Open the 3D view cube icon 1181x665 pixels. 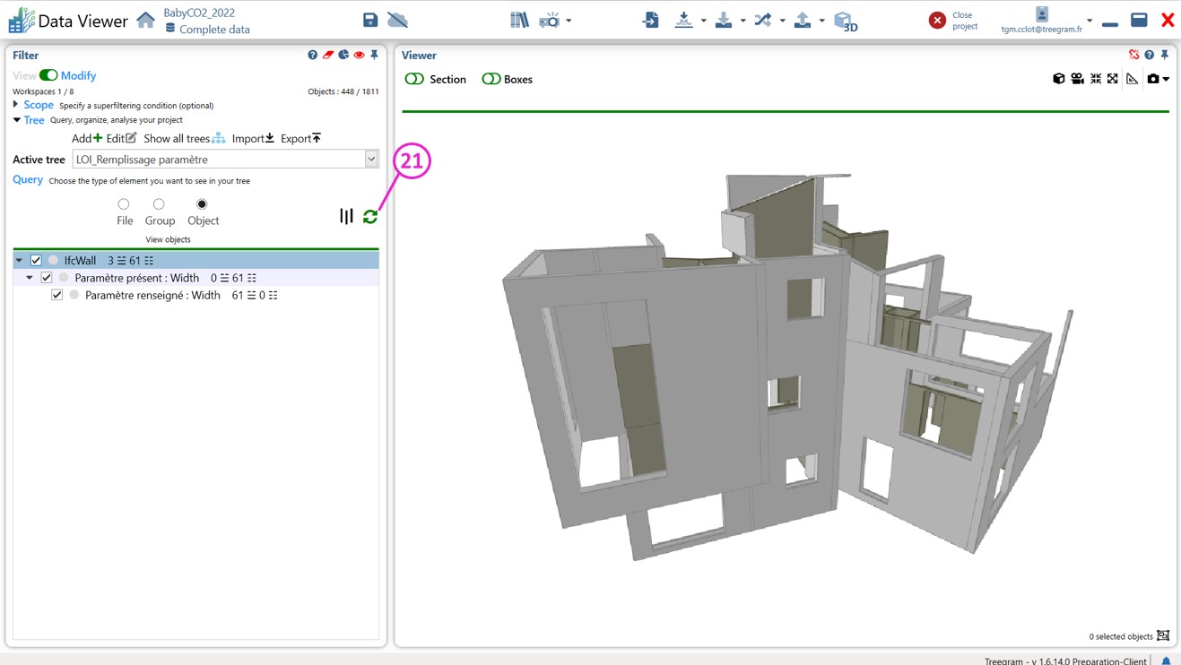(x=844, y=21)
